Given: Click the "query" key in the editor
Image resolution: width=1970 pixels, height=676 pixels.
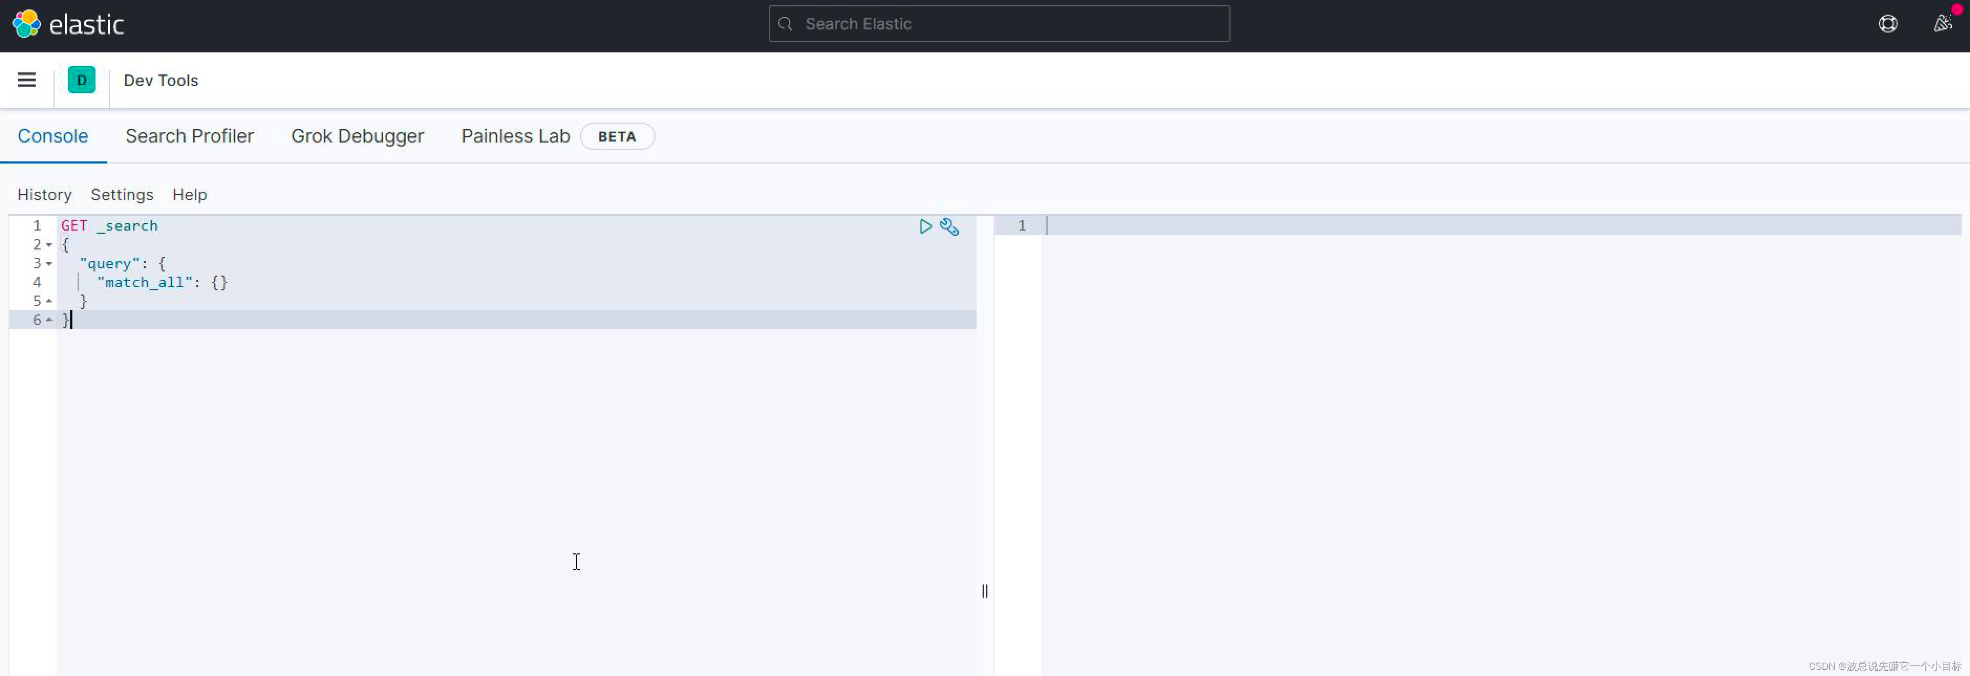Looking at the screenshot, I should (110, 264).
